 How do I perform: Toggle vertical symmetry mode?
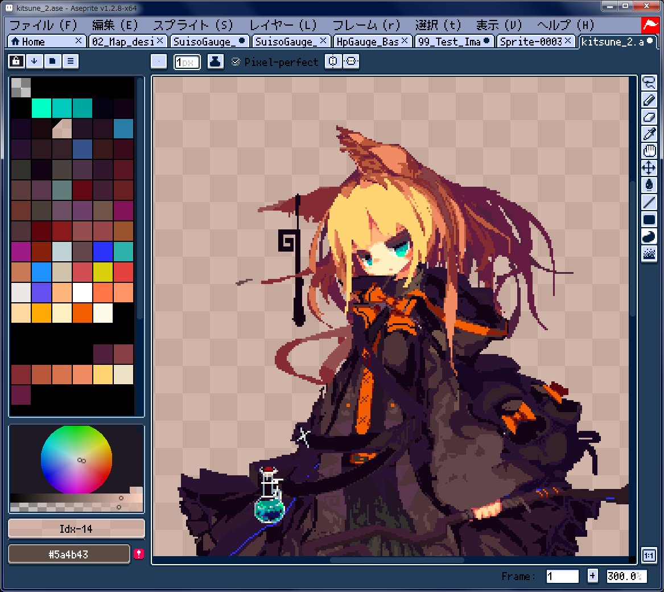[x=351, y=61]
